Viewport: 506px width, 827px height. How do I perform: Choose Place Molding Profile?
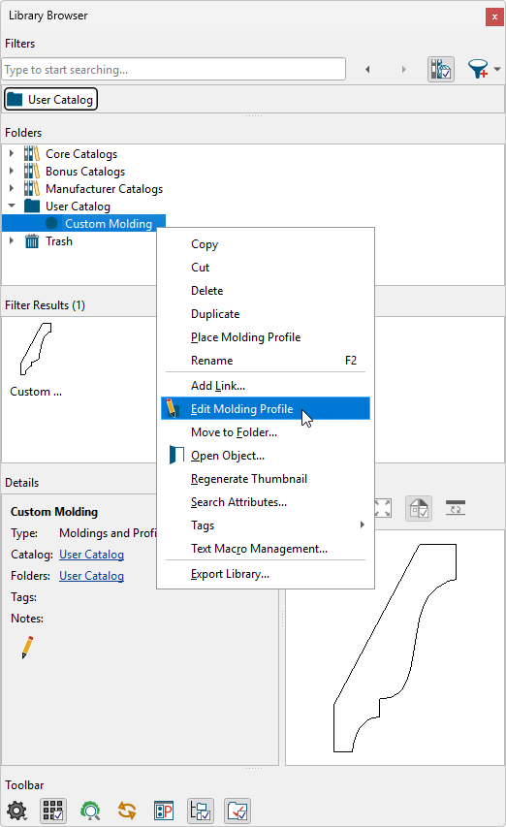coord(266,337)
